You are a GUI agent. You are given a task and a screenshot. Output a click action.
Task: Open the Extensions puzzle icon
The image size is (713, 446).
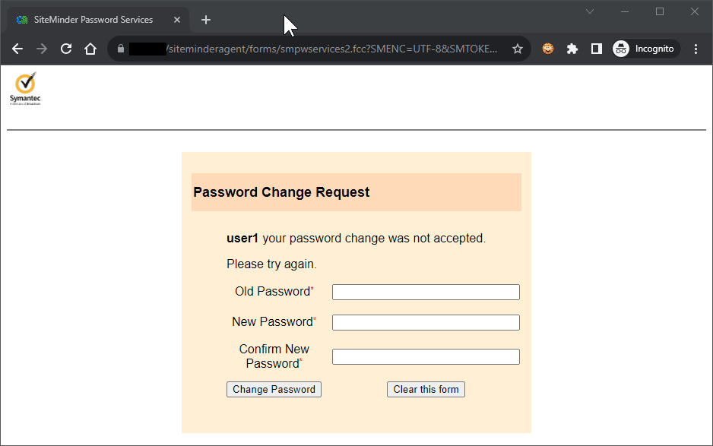(x=572, y=49)
